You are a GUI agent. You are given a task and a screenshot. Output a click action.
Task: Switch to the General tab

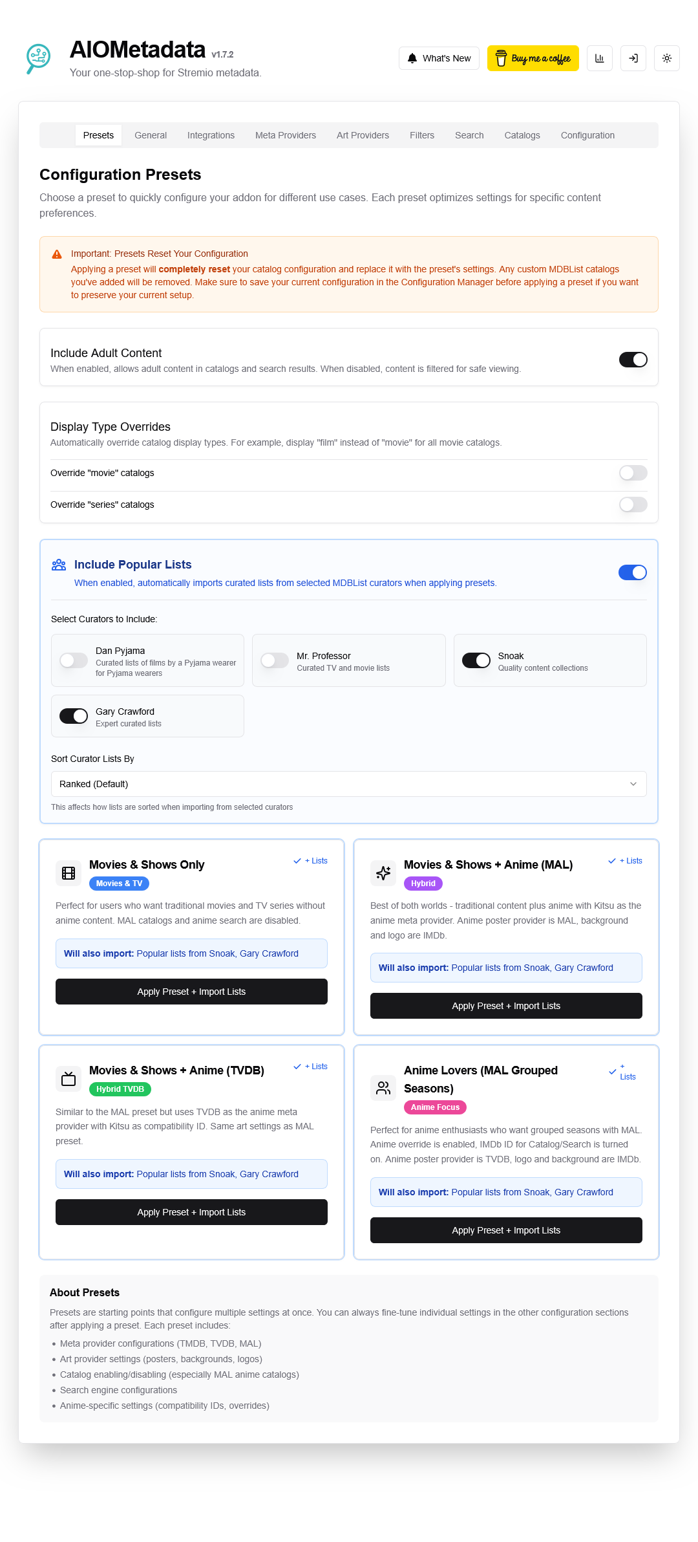coord(150,135)
